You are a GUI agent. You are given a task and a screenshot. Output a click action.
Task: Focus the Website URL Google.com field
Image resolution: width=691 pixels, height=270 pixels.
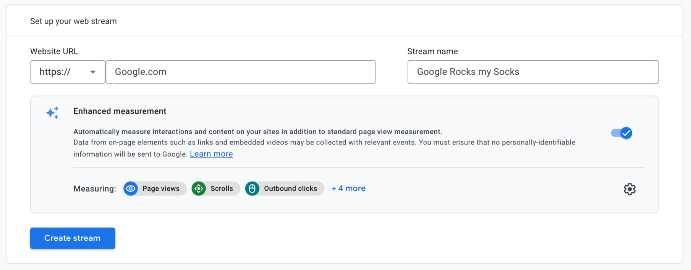coord(241,72)
